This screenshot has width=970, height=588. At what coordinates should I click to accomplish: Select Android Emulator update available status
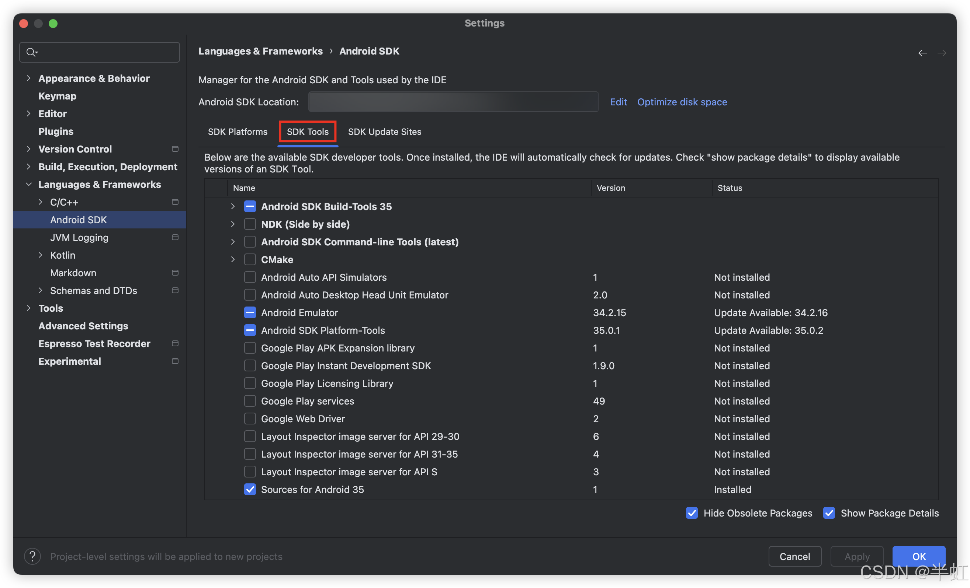(771, 312)
